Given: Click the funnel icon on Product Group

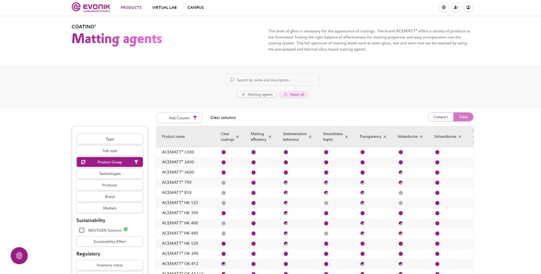Looking at the screenshot, I should pos(136,162).
